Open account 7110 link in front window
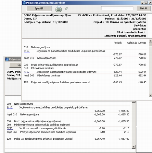The height and width of the screenshot is (153, 152). 27,72
